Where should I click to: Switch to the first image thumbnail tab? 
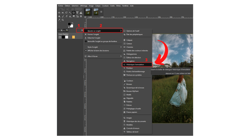coord(88,12)
